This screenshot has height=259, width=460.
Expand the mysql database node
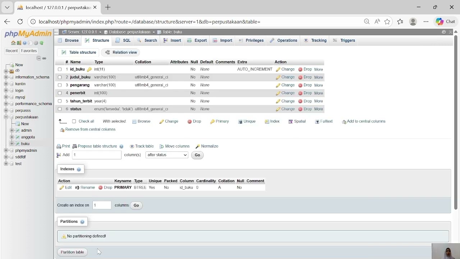click(6, 97)
